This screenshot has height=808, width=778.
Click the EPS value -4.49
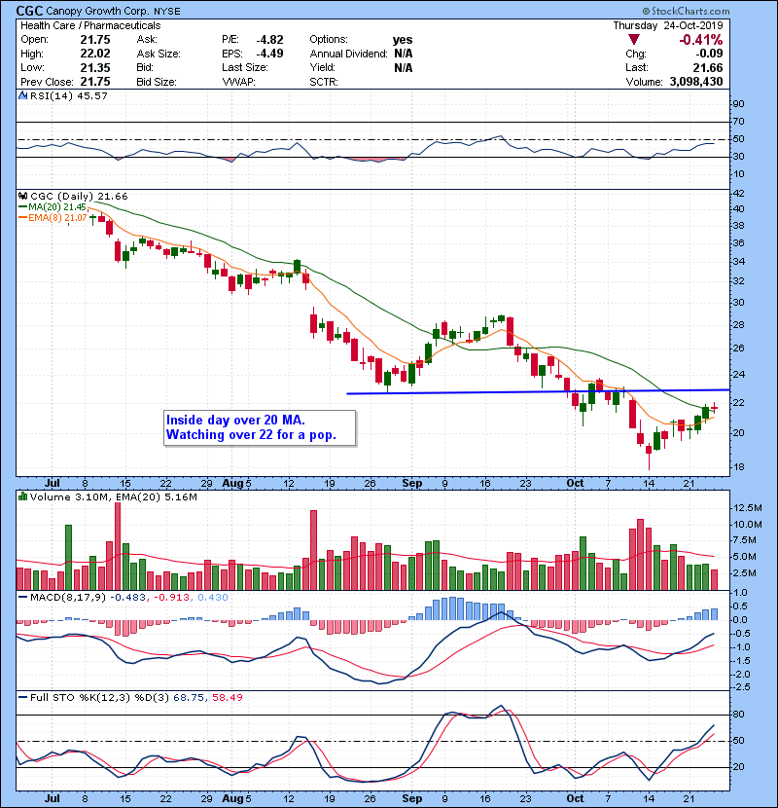pyautogui.click(x=269, y=54)
